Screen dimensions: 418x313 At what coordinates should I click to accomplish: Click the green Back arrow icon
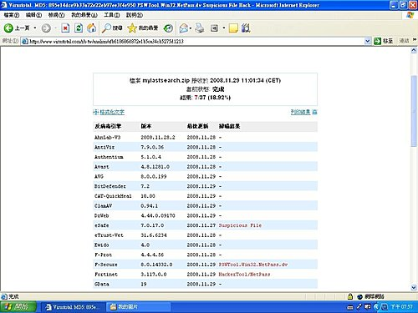(8, 28)
